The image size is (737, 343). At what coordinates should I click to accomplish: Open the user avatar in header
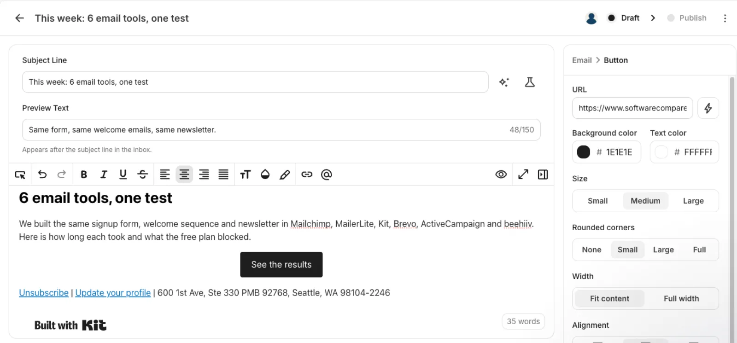(591, 18)
